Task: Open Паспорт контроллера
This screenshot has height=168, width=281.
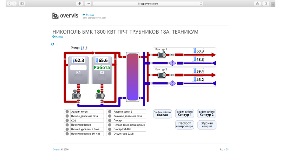Action: pos(184,125)
